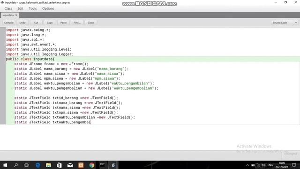Show hidden system tray icons chevron
300x169 pixels.
[247, 165]
